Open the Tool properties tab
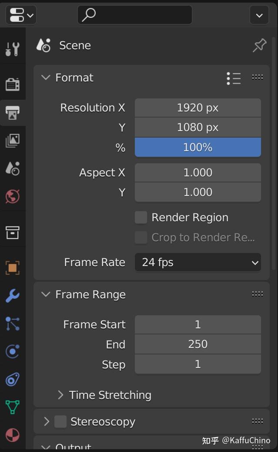Viewport: 278px width, 452px height. click(13, 49)
